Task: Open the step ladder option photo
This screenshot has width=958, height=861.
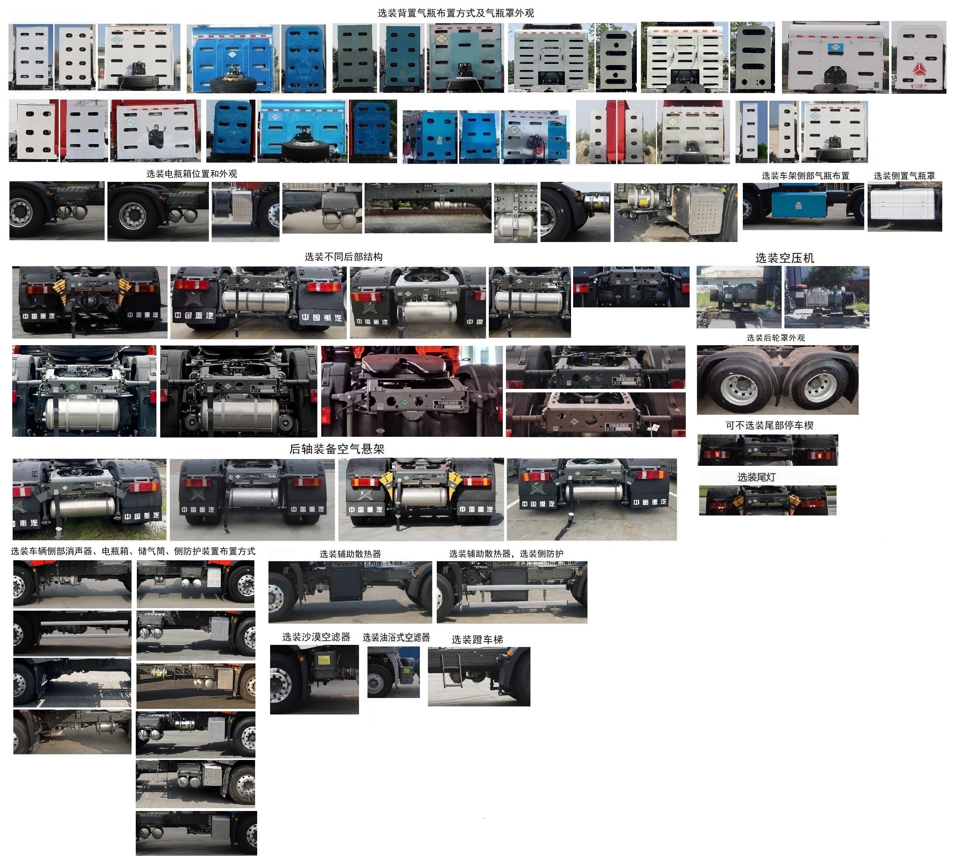Action: tap(479, 676)
